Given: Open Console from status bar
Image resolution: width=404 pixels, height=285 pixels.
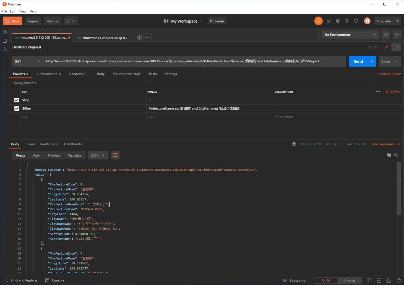Looking at the screenshot, I should click(55, 280).
